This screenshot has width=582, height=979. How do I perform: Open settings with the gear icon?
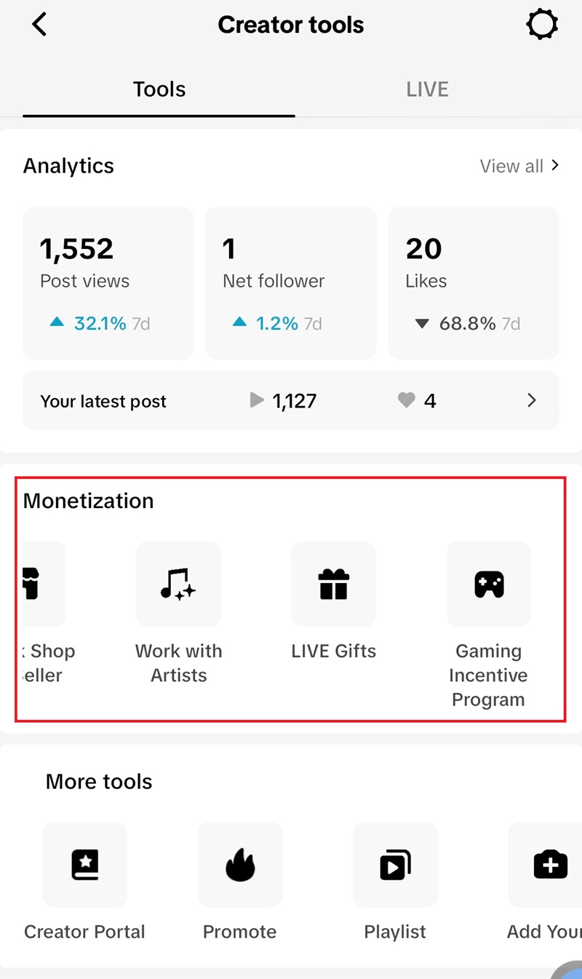[x=542, y=25]
